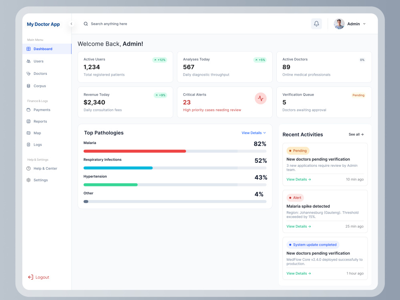This screenshot has width=400, height=300.
Task: Click the Logout exit icon
Action: (31, 277)
